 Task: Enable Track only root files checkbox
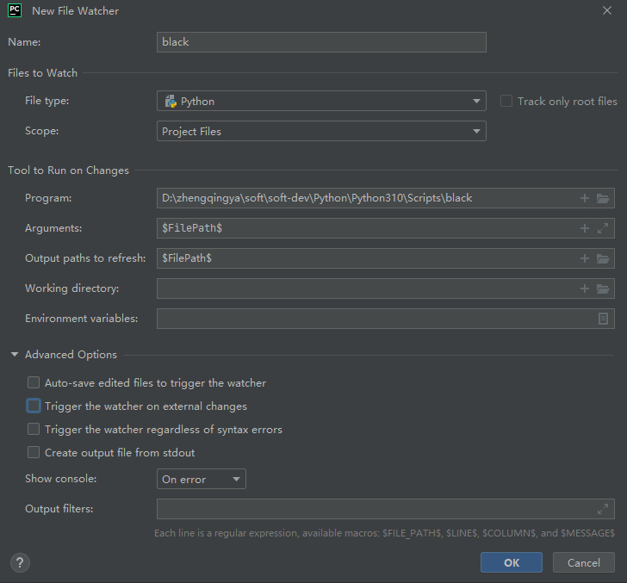(506, 101)
